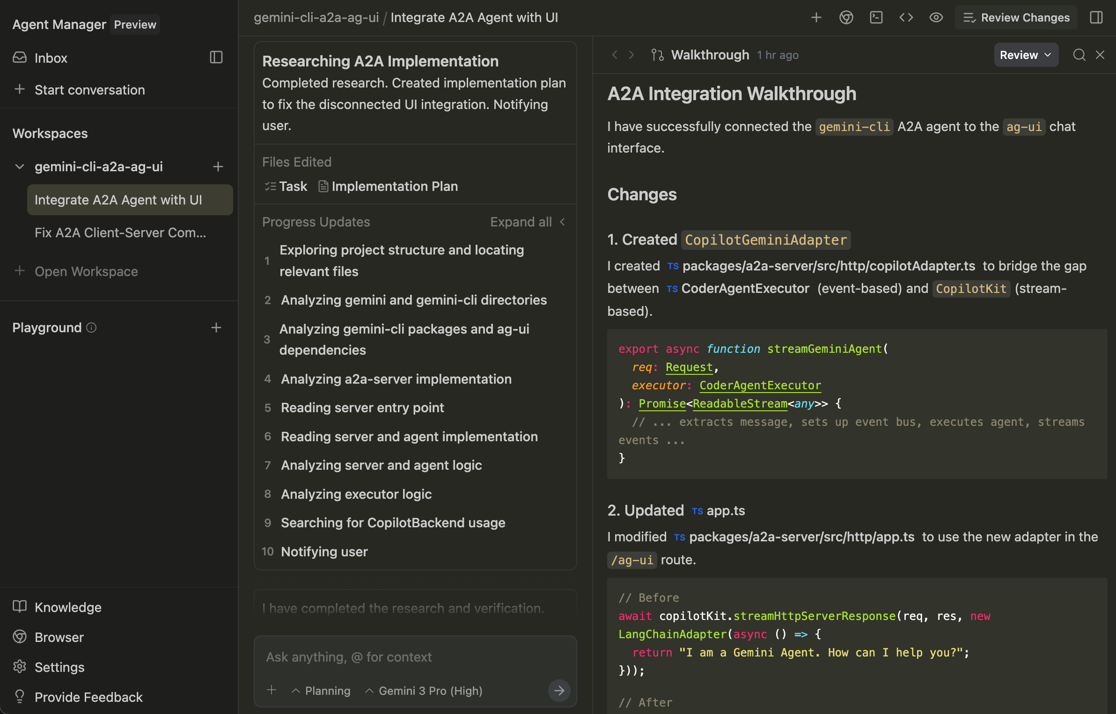1116x714 pixels.
Task: Click the plus icon next to gemini-cli-a2a-ag-ui workspace
Action: tap(218, 167)
